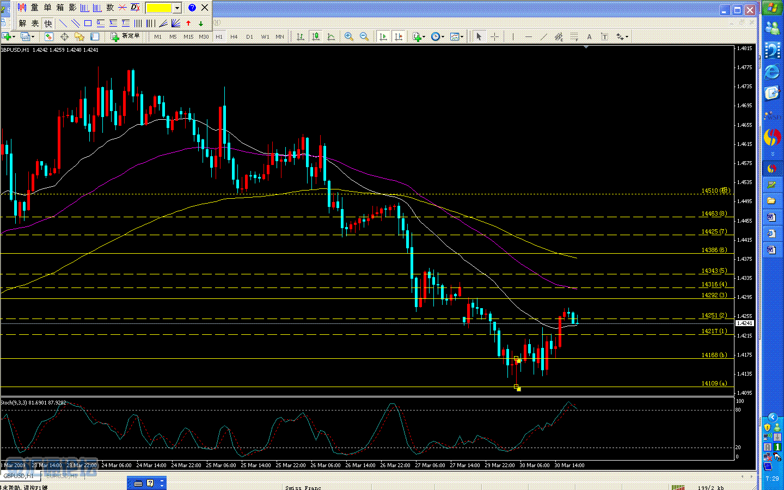This screenshot has width=784, height=490.
Task: Switch to candlestick chart display
Action: [315, 36]
